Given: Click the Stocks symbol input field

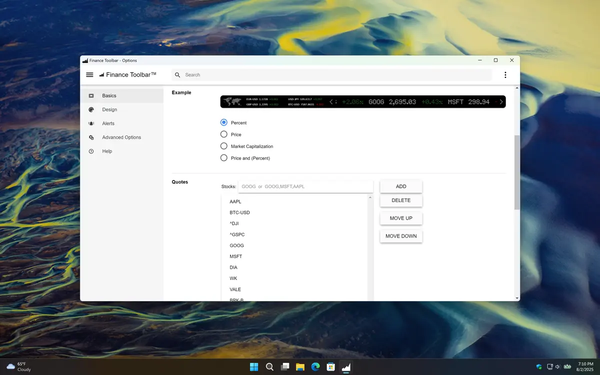Looking at the screenshot, I should coord(305,186).
